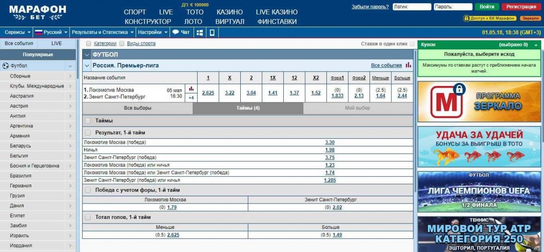Image resolution: width=544 pixels, height=252 pixels.
Task: Expand Футбол sidebar chevron
Action: [70, 66]
